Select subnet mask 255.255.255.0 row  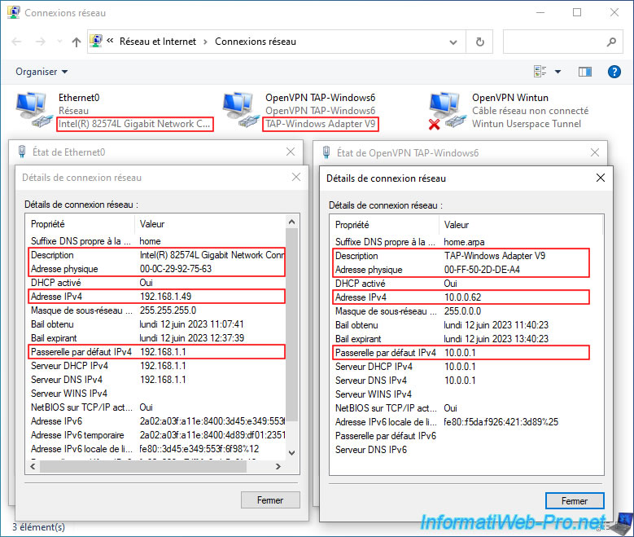[157, 310]
